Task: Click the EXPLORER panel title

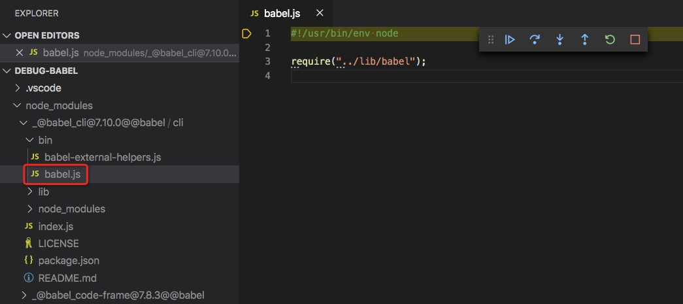Action: point(36,13)
